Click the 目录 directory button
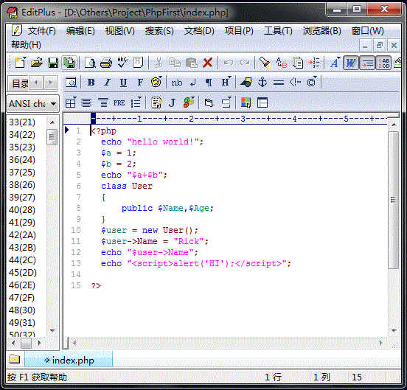The width and height of the screenshot is (407, 390). (x=20, y=83)
